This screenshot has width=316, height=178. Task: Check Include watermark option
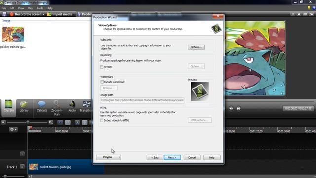coord(102,82)
